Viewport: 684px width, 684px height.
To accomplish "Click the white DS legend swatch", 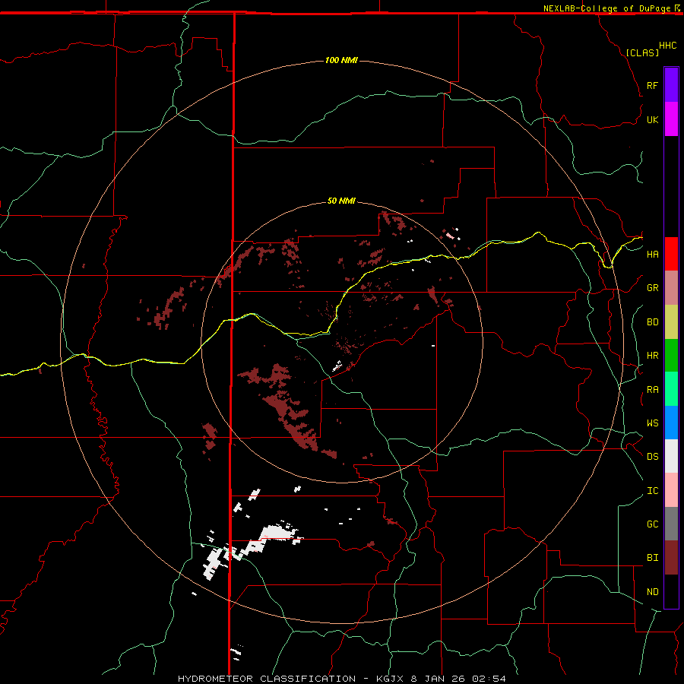I will [671, 456].
